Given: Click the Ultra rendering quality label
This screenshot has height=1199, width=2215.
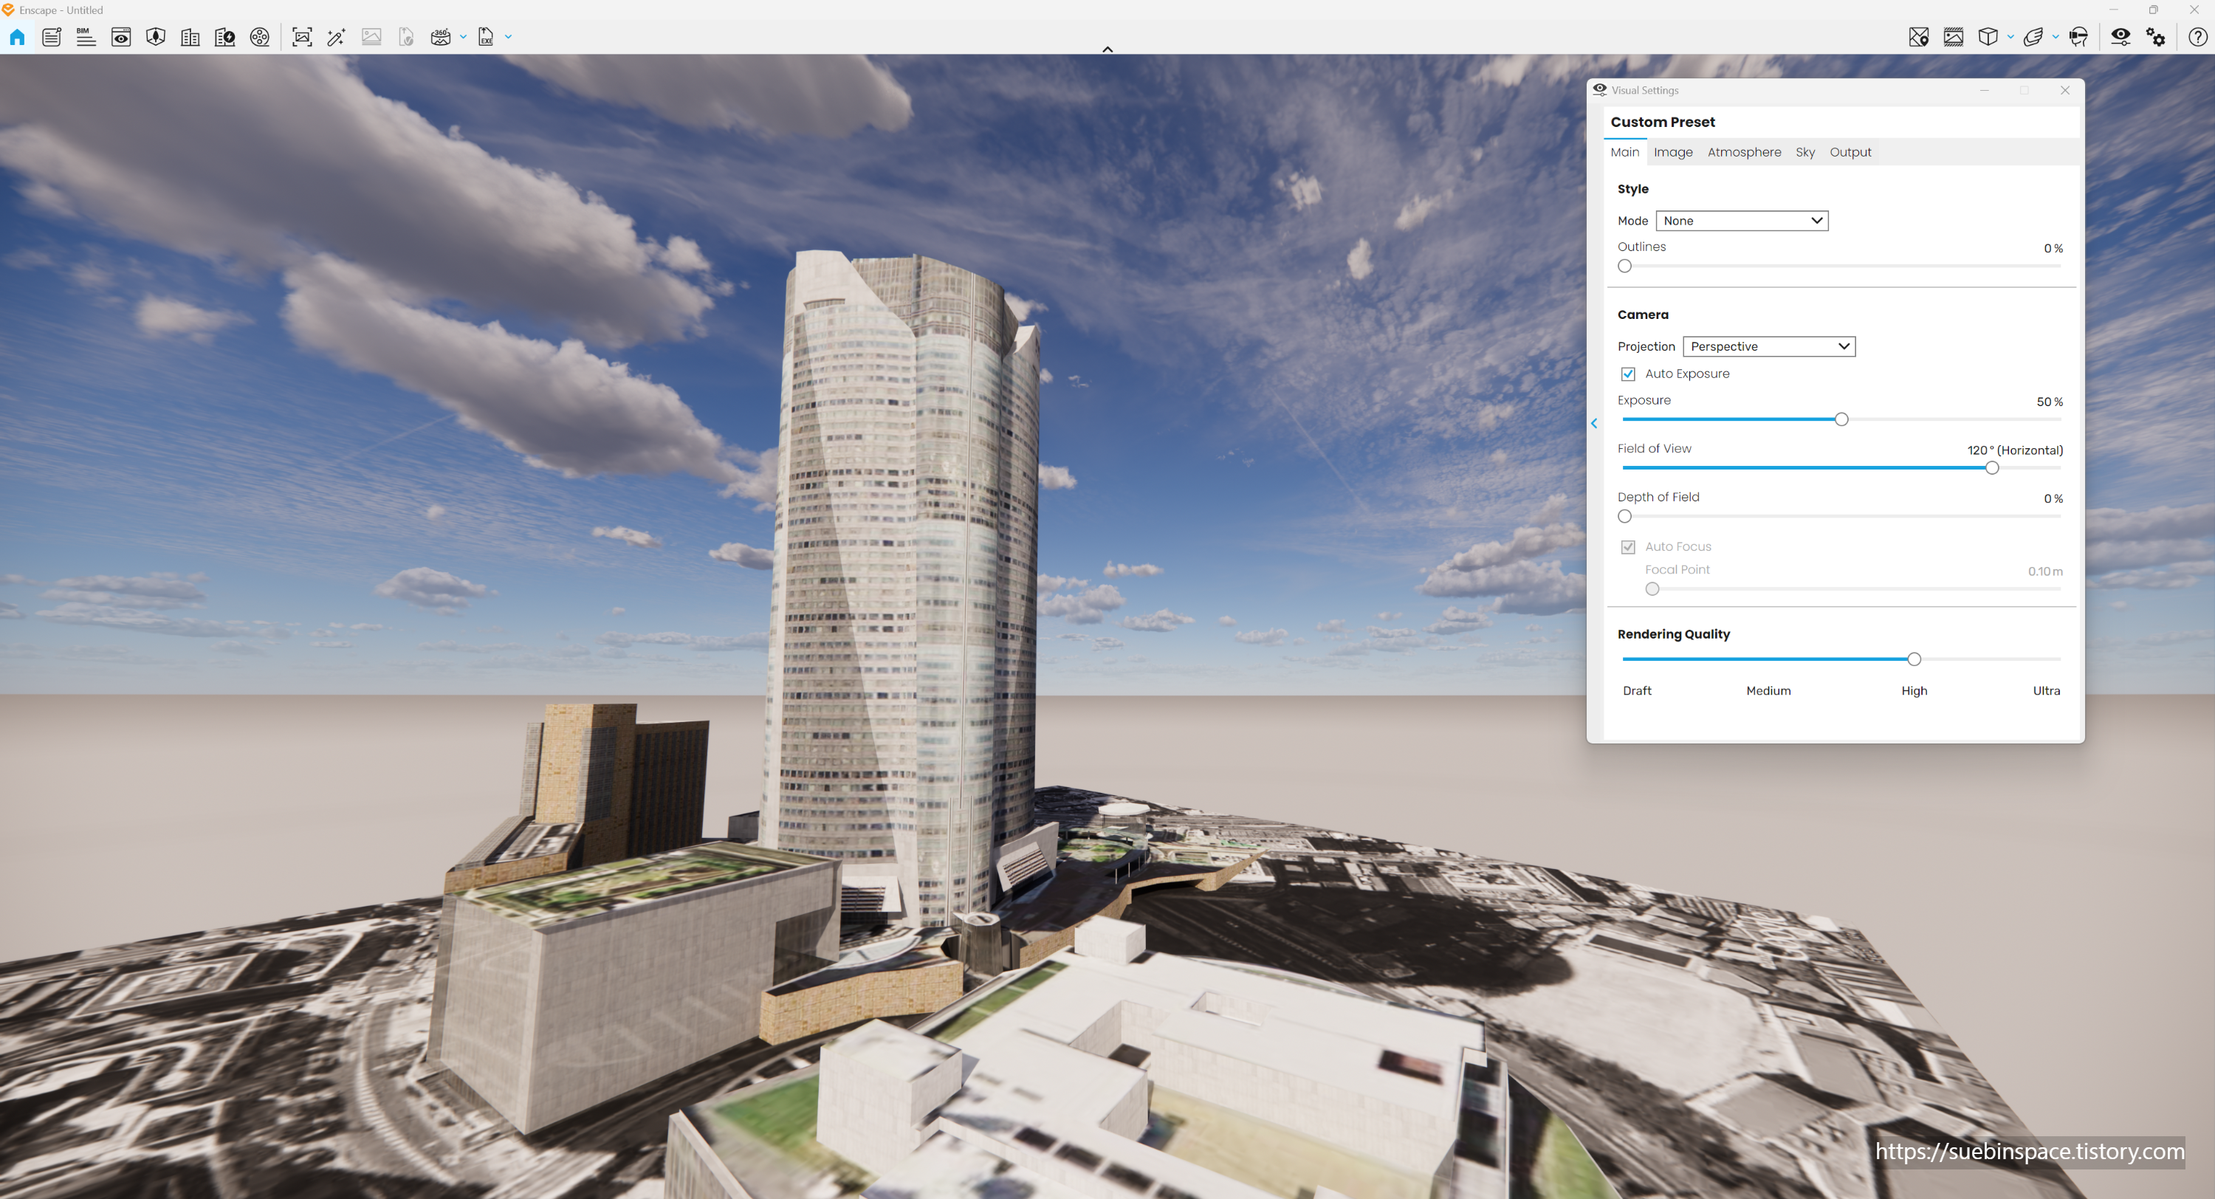Looking at the screenshot, I should click(x=2046, y=690).
